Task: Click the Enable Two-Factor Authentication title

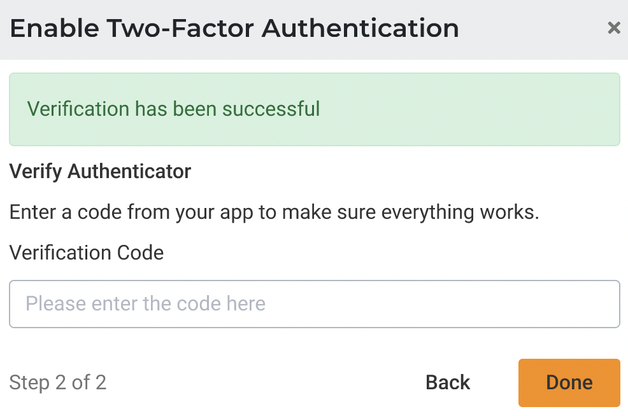Action: pyautogui.click(x=234, y=29)
